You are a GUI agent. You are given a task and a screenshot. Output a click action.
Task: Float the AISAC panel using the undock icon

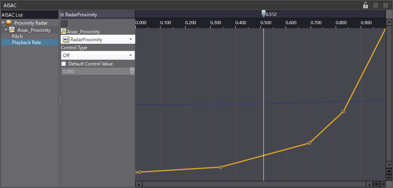(375, 5)
